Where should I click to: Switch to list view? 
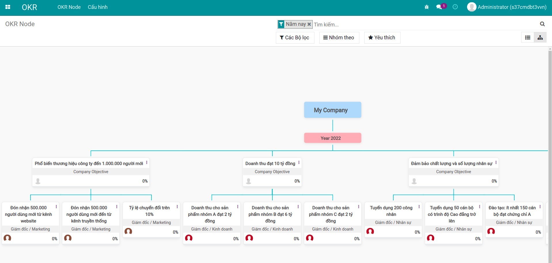click(528, 38)
